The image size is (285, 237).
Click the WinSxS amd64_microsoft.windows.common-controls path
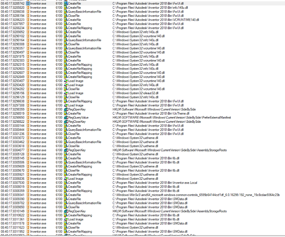click(196, 195)
